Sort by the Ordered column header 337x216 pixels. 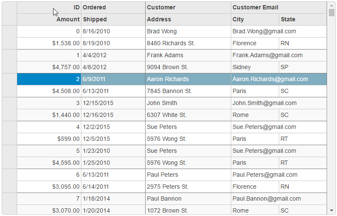click(x=113, y=7)
